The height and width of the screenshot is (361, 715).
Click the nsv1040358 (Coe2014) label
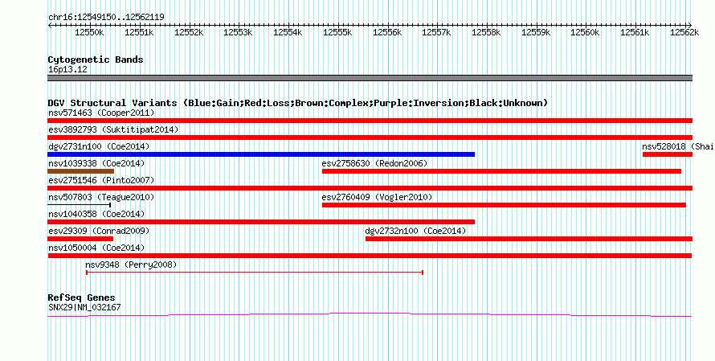[x=96, y=214]
